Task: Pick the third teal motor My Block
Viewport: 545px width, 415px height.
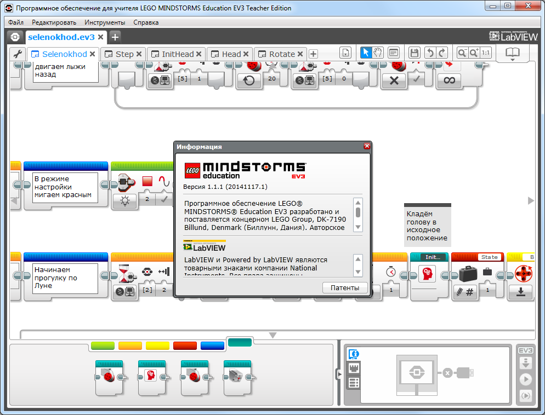Action: pyautogui.click(x=195, y=378)
